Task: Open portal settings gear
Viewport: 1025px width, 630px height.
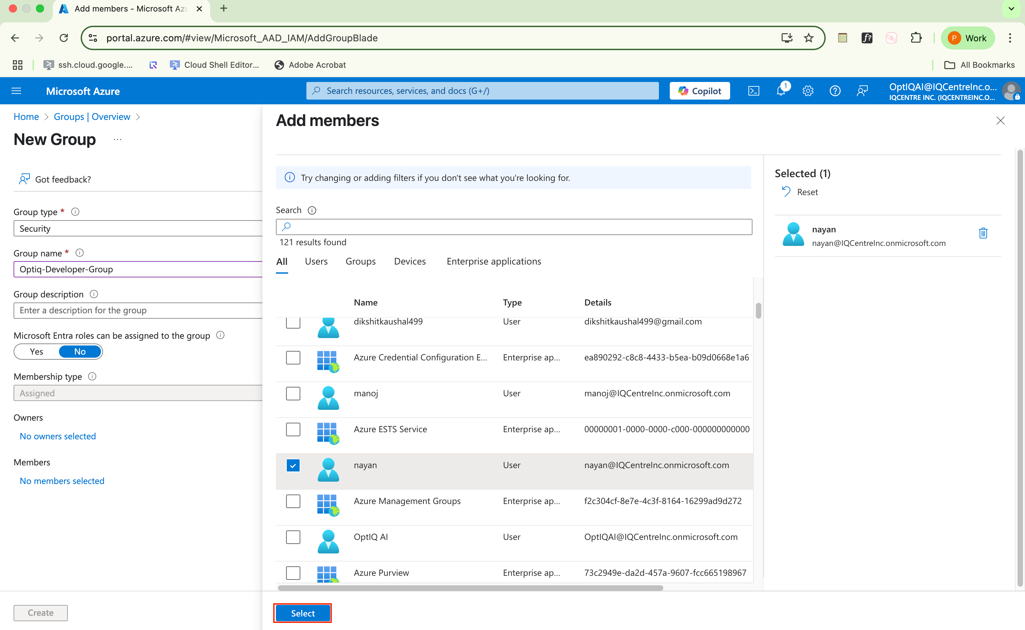Action: [x=808, y=91]
